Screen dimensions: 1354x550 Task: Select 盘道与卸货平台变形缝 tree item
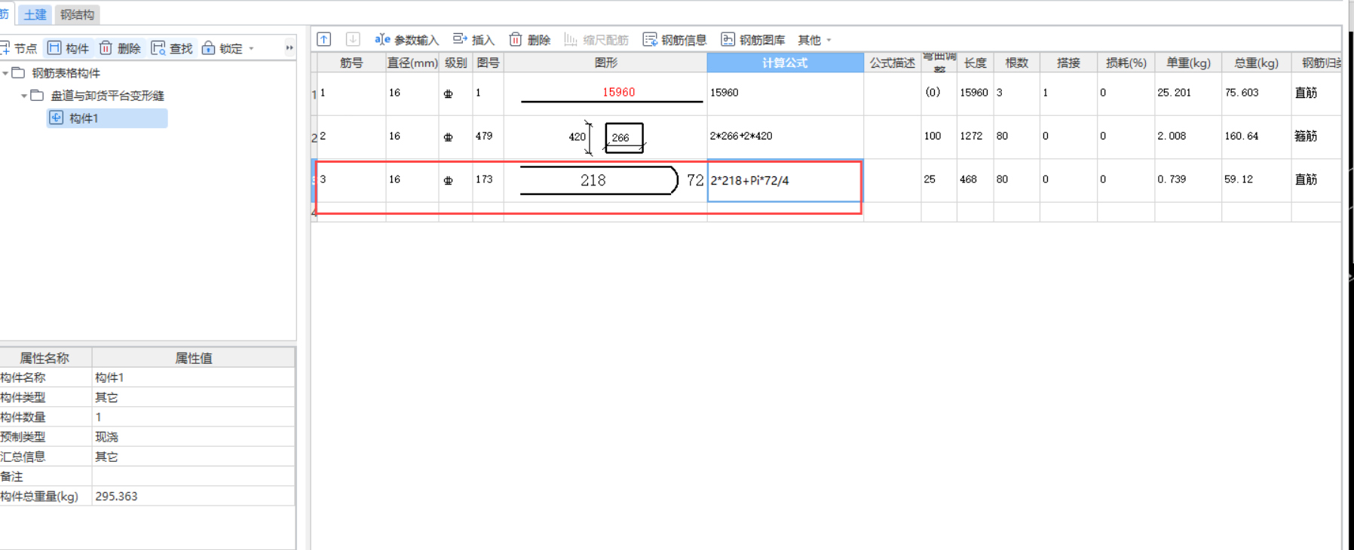(x=107, y=96)
